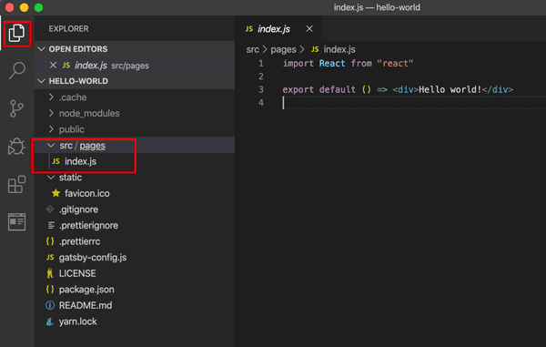This screenshot has height=347, width=546.
Task: Click the 'export' keyword on line 3
Action: coord(298,90)
